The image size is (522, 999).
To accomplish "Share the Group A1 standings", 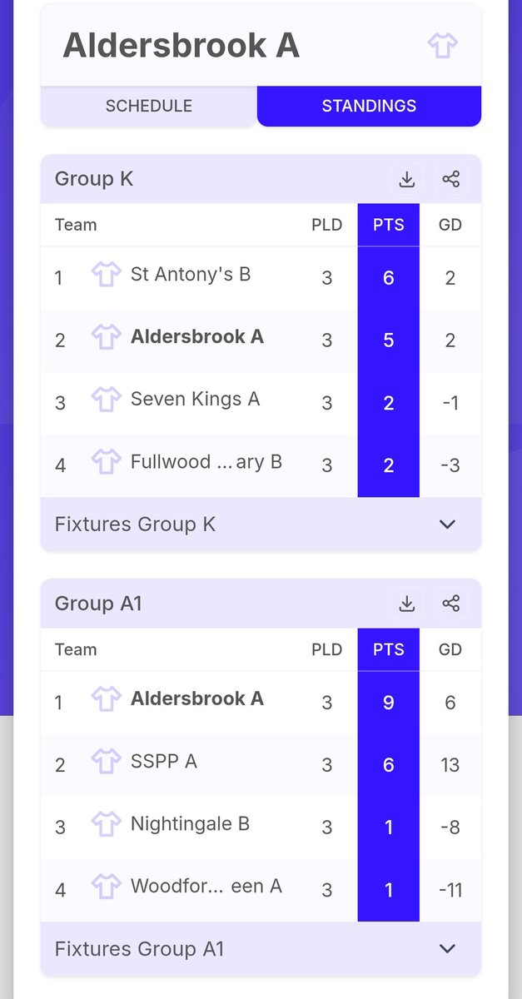I will pyautogui.click(x=450, y=604).
